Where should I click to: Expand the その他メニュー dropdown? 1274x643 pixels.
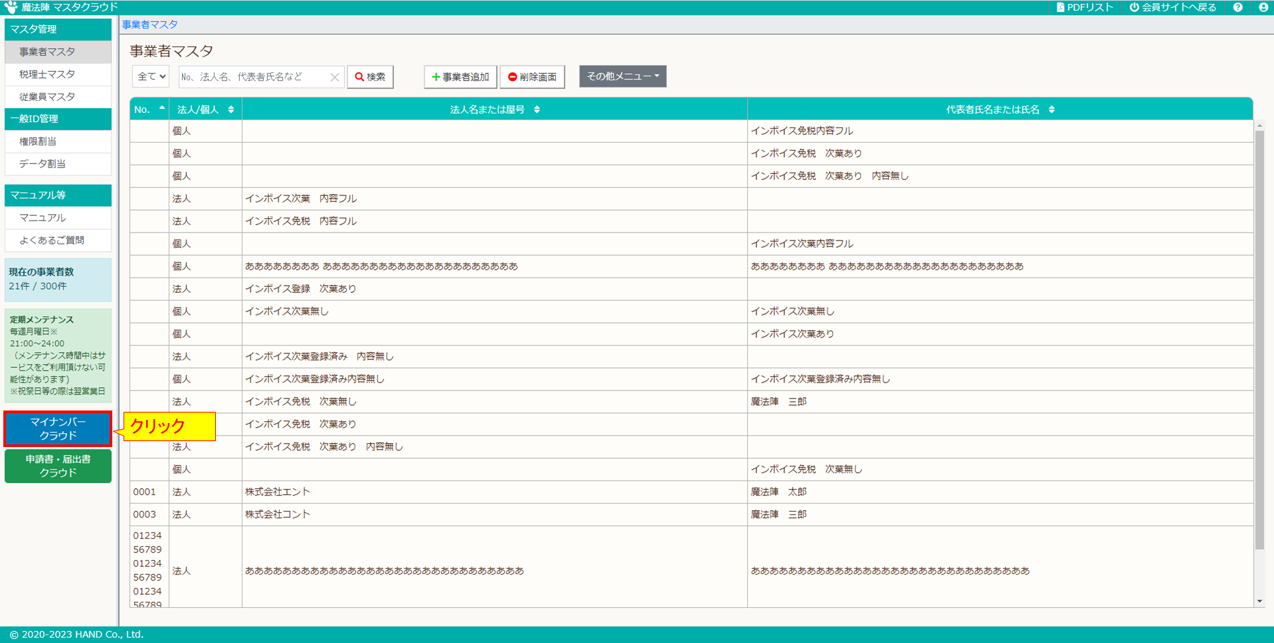click(622, 76)
